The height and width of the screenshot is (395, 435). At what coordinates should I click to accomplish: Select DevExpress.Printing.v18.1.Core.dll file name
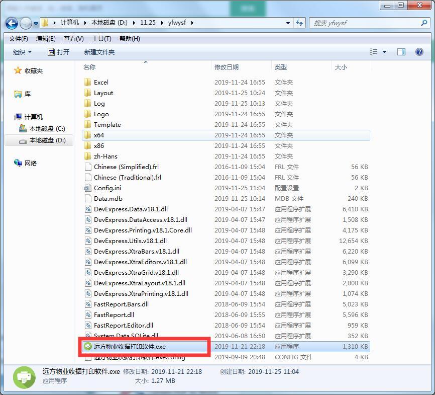(x=143, y=230)
